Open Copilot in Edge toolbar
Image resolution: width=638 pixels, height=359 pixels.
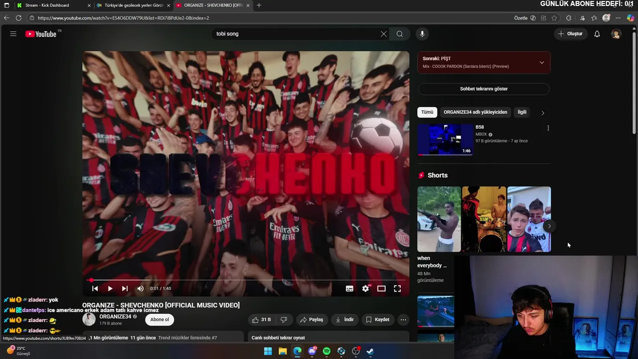pos(631,18)
